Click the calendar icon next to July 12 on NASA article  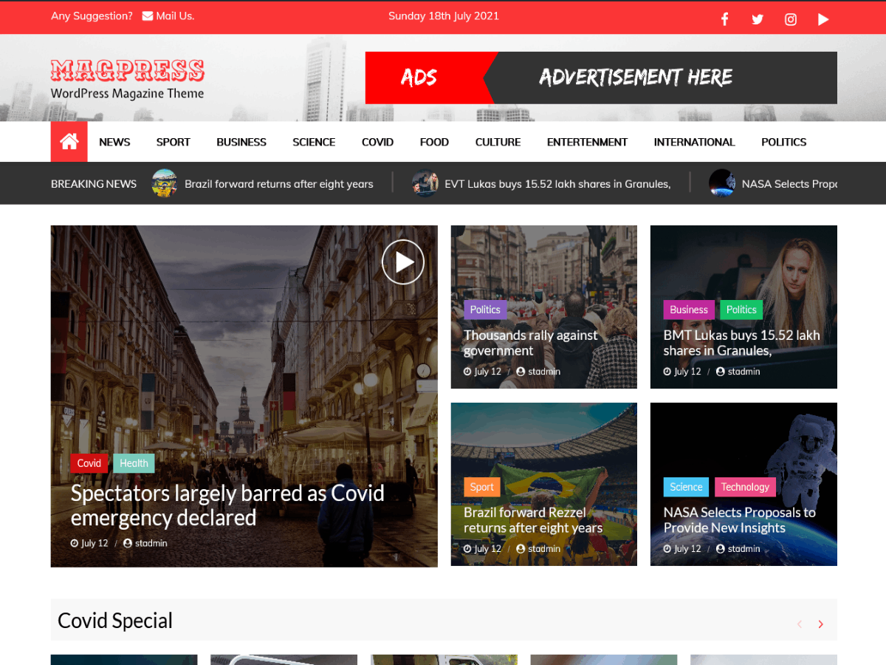coord(667,548)
